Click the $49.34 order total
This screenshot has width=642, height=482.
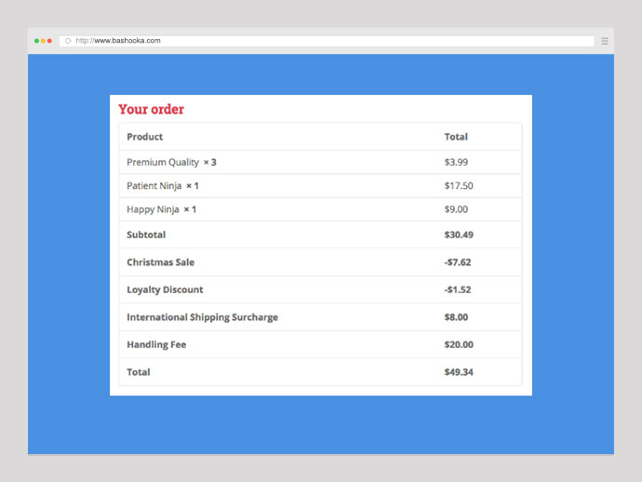(x=459, y=372)
